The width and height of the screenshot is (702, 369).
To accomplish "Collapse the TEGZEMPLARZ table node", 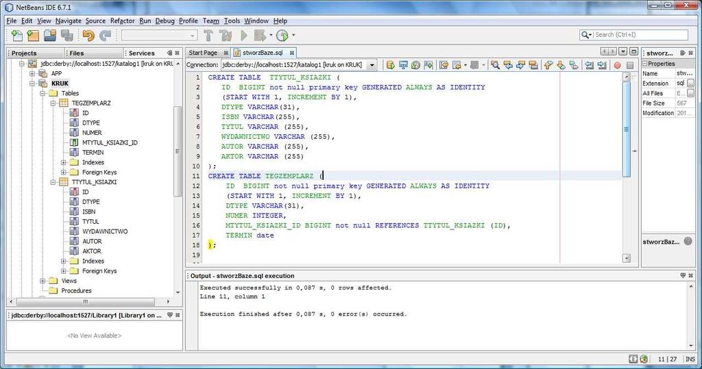I will coord(53,103).
